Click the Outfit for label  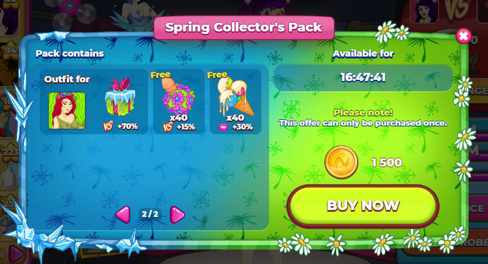pos(67,79)
